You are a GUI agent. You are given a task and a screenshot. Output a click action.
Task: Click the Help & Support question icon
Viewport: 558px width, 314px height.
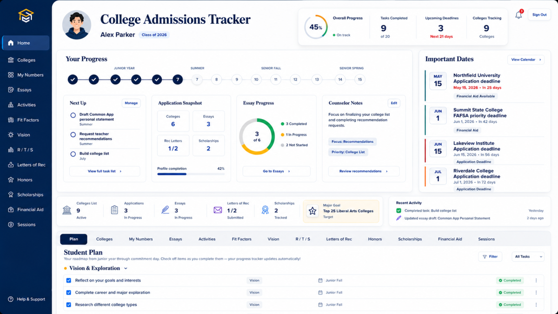[11, 299]
